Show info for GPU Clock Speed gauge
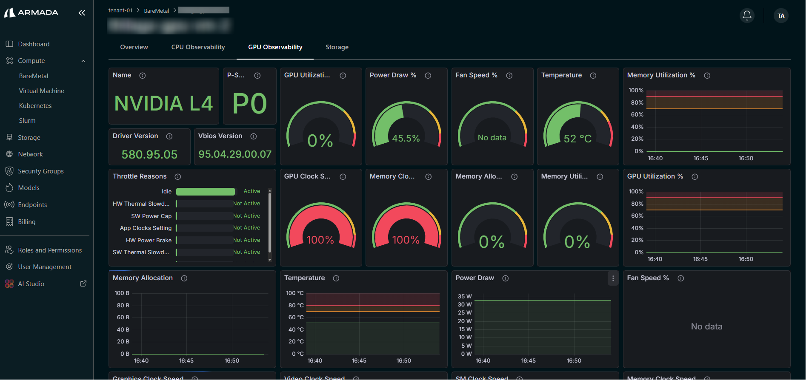806x380 pixels. (x=343, y=177)
